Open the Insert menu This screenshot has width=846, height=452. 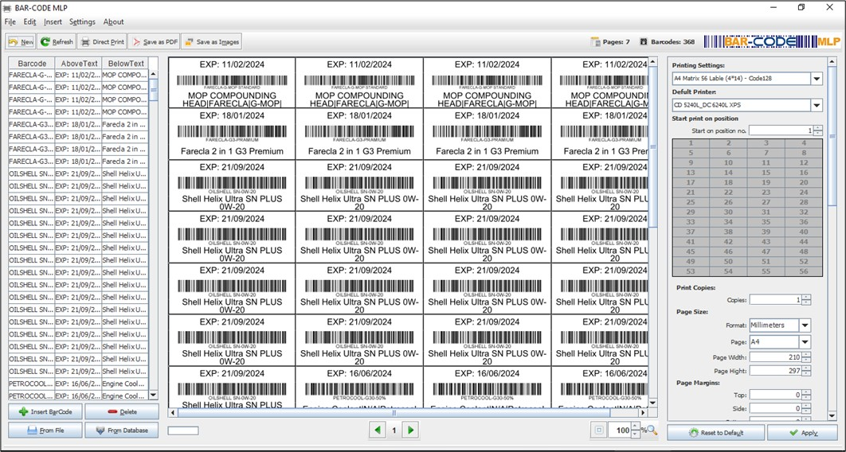click(53, 21)
